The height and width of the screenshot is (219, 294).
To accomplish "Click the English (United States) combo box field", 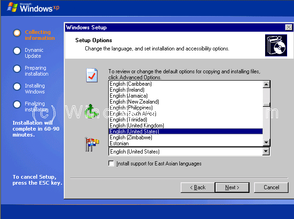I will [185, 152].
